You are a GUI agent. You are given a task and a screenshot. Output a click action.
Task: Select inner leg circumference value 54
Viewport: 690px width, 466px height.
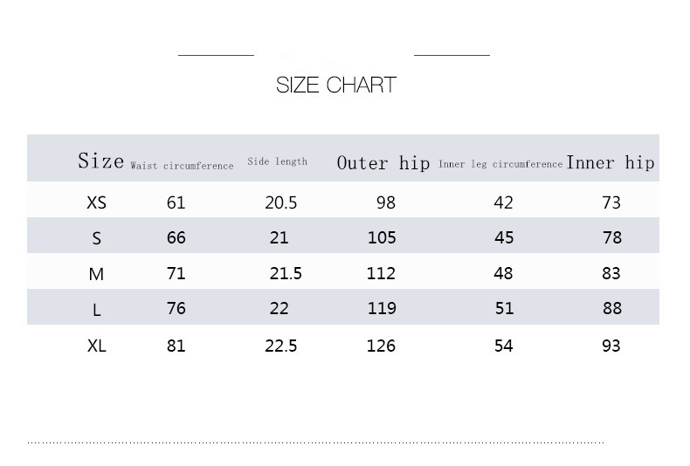point(503,346)
